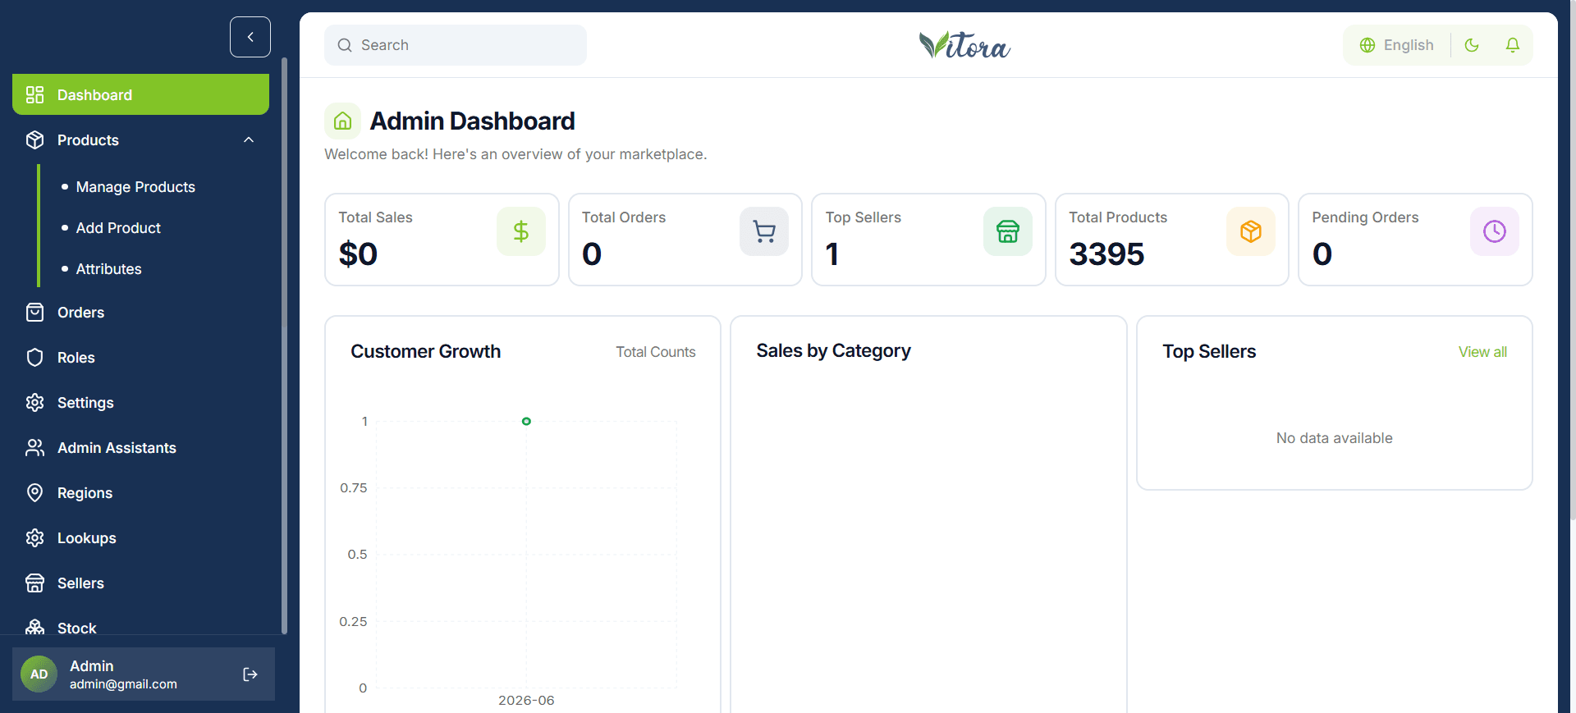1576x713 pixels.
Task: Go to Add Product page
Action: 118,228
